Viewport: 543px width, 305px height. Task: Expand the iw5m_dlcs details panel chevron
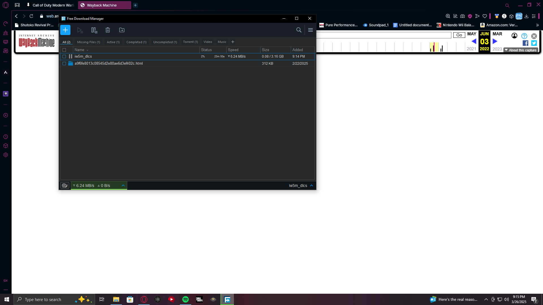pyautogui.click(x=311, y=186)
